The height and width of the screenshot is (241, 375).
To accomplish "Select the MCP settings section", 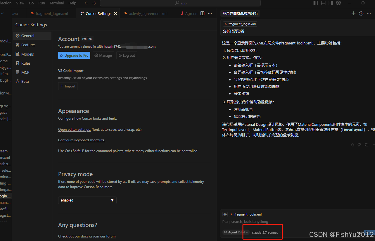I will click(x=32, y=72).
